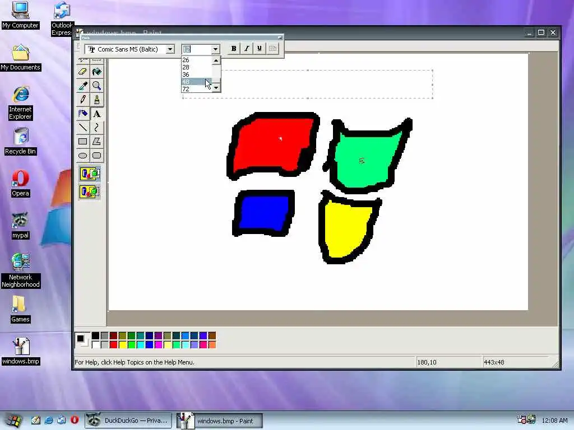Select the Ellipse shape tool
The height and width of the screenshot is (430, 574).
(x=83, y=156)
